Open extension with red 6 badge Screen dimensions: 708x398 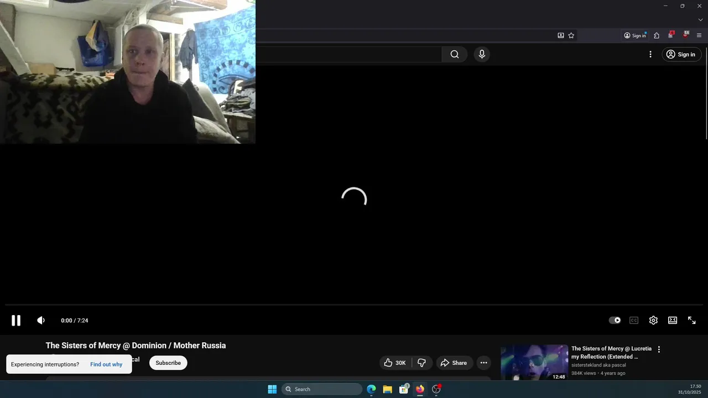671,35
